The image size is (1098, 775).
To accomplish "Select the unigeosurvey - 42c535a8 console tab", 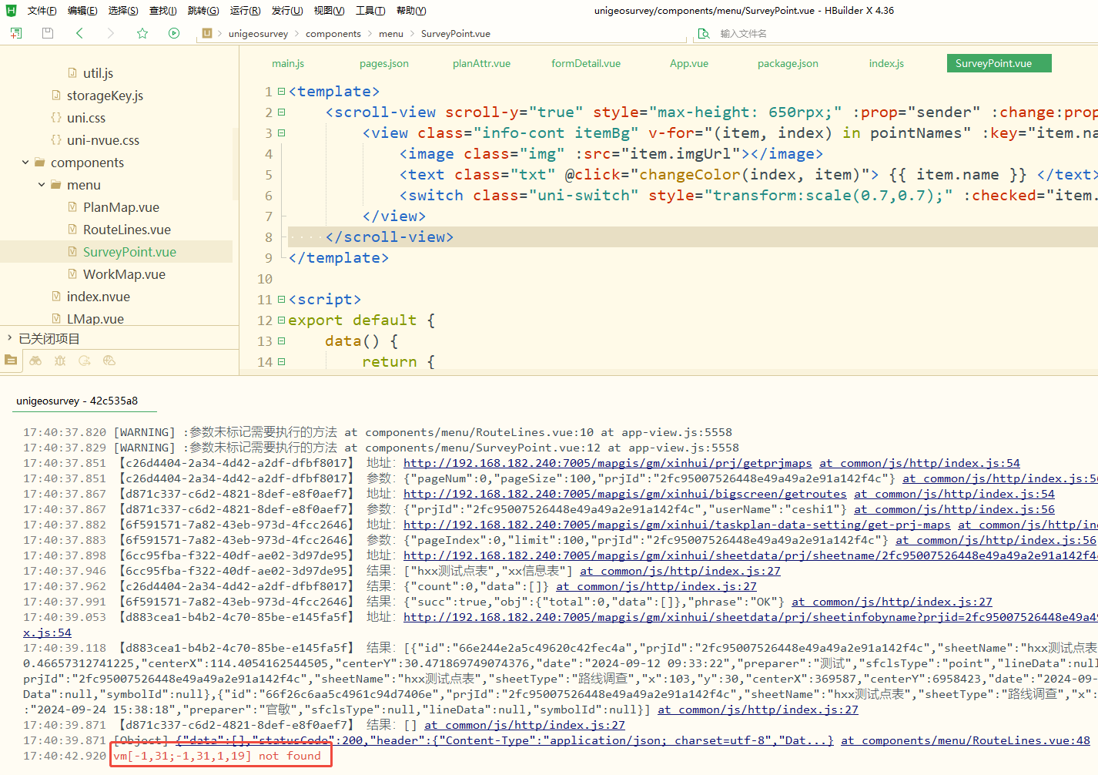I will (x=77, y=401).
